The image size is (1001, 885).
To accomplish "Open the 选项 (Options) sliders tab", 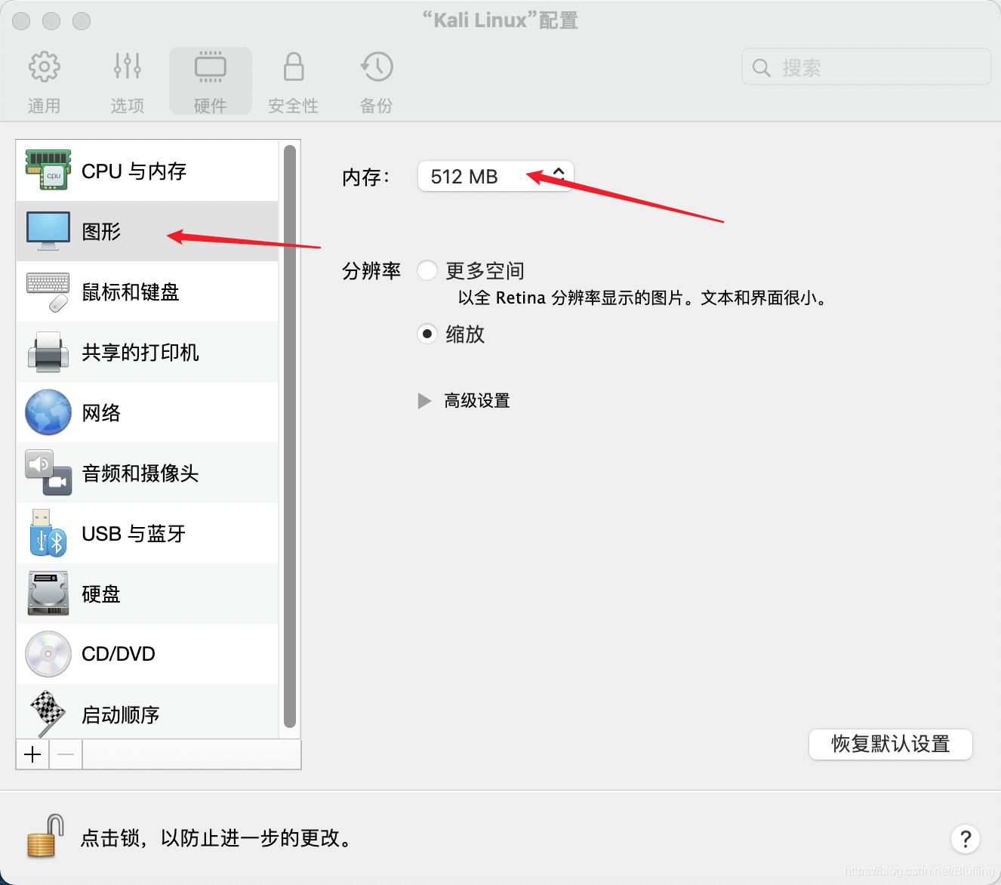I will tap(127, 82).
